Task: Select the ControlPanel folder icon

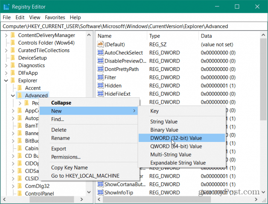Action: pyautogui.click(x=20, y=194)
